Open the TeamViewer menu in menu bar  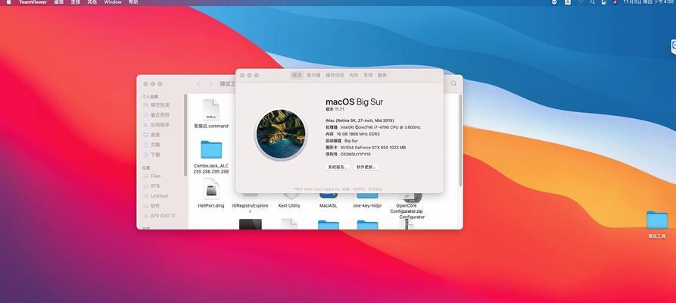pyautogui.click(x=33, y=2)
